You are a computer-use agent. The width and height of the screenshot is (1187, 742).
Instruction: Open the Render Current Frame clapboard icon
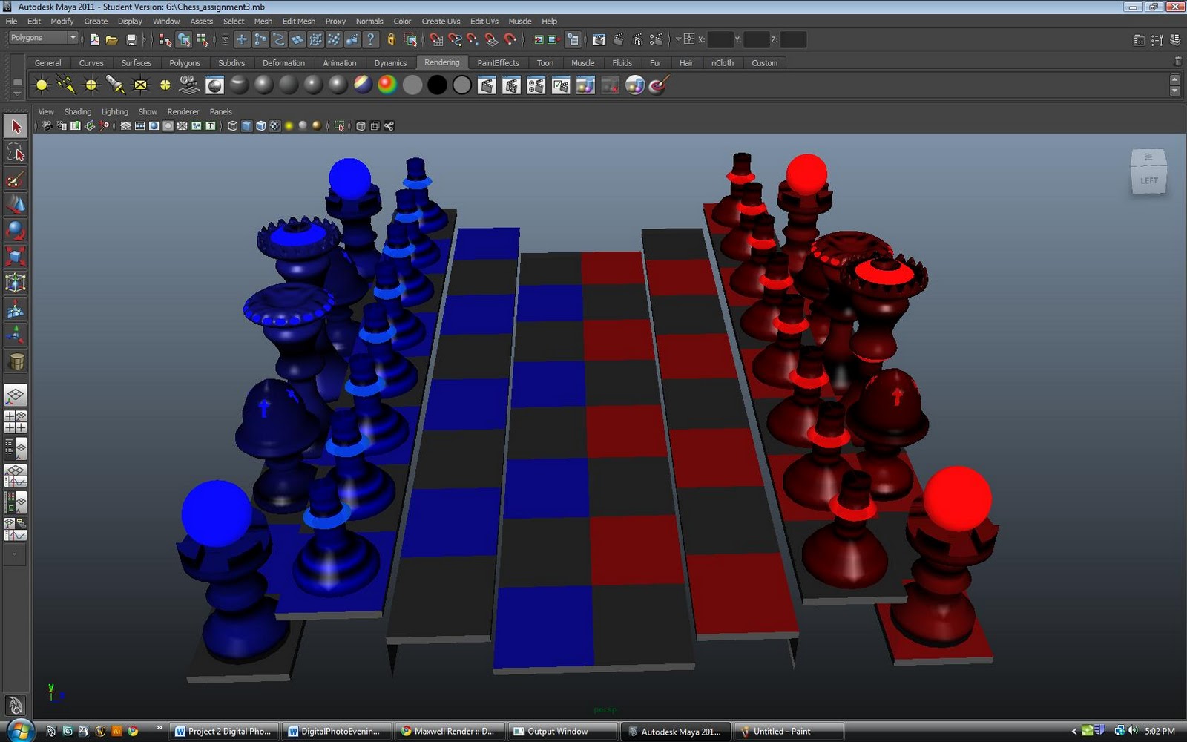(x=489, y=86)
